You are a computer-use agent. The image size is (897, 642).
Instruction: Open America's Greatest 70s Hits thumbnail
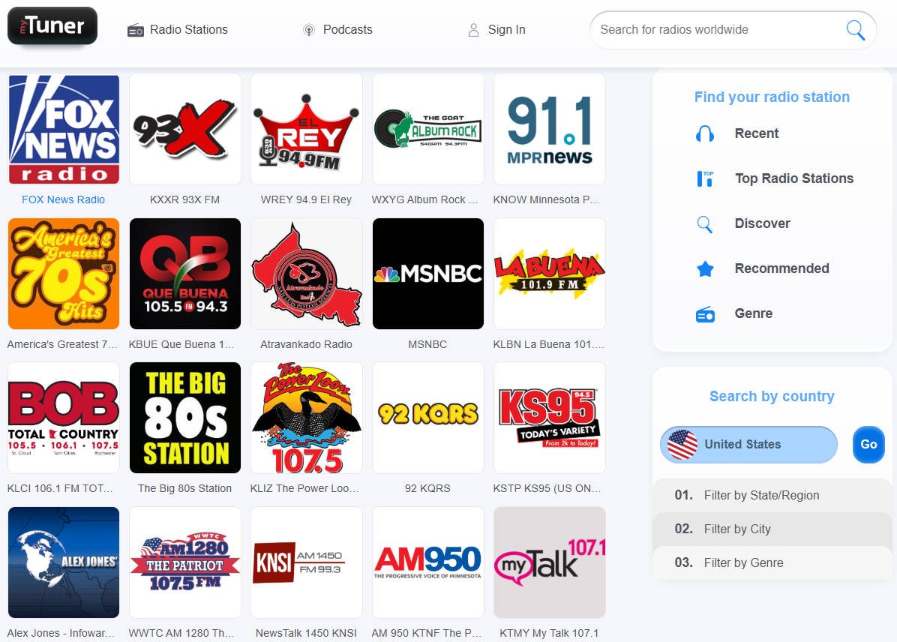[x=64, y=274]
